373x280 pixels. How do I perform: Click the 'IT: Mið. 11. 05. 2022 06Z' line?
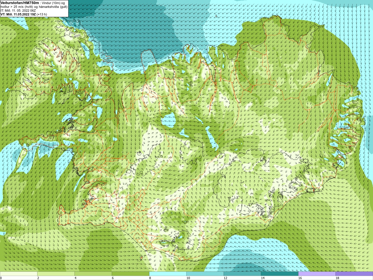tap(18, 10)
